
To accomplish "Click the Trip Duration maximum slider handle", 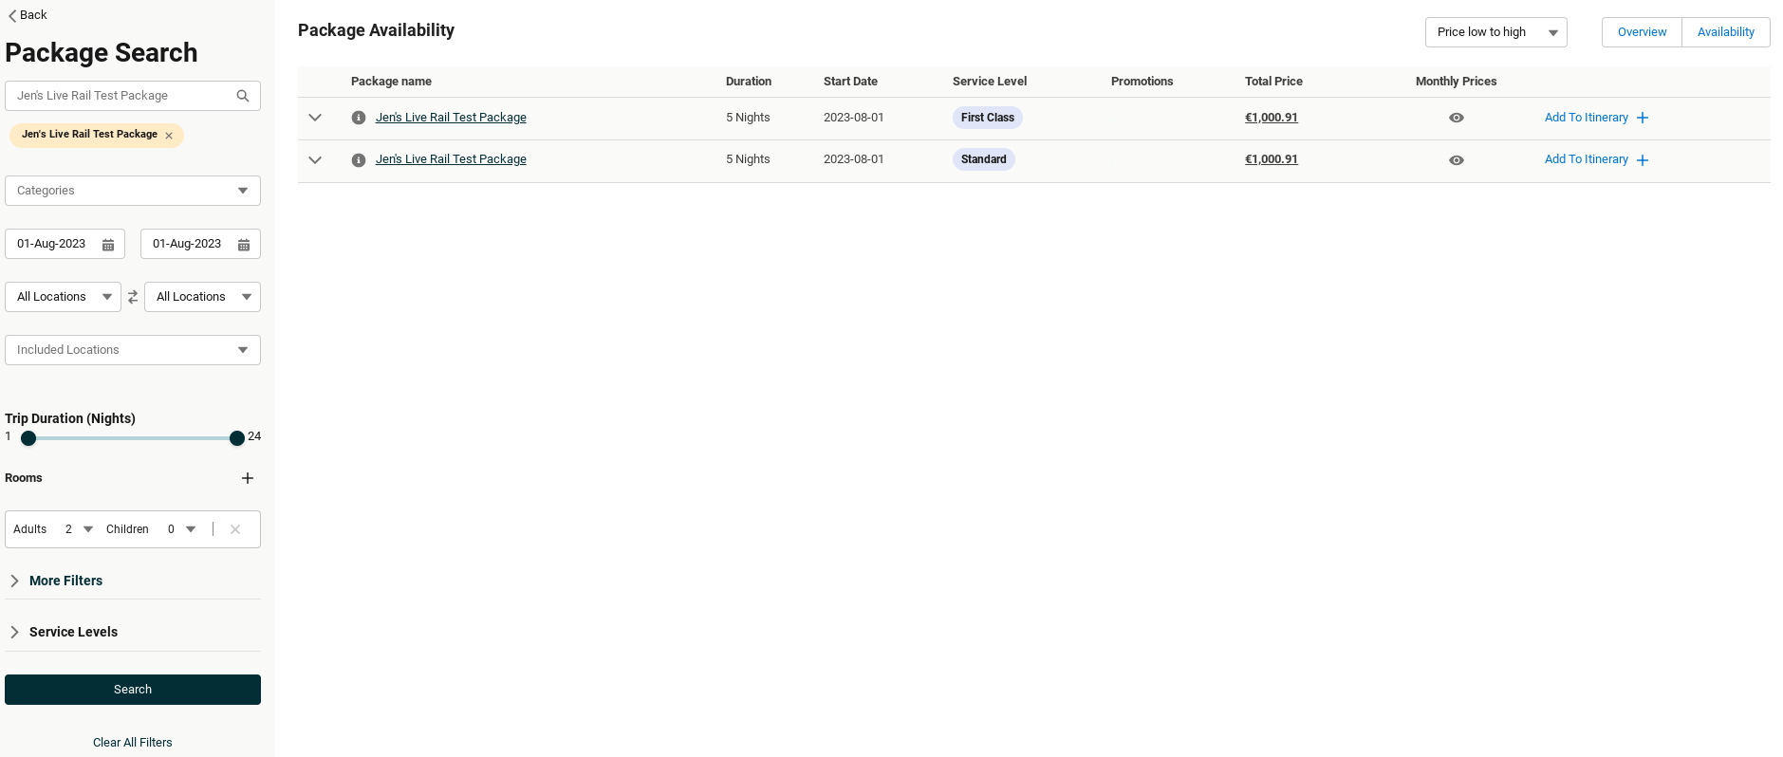I will pos(237,438).
